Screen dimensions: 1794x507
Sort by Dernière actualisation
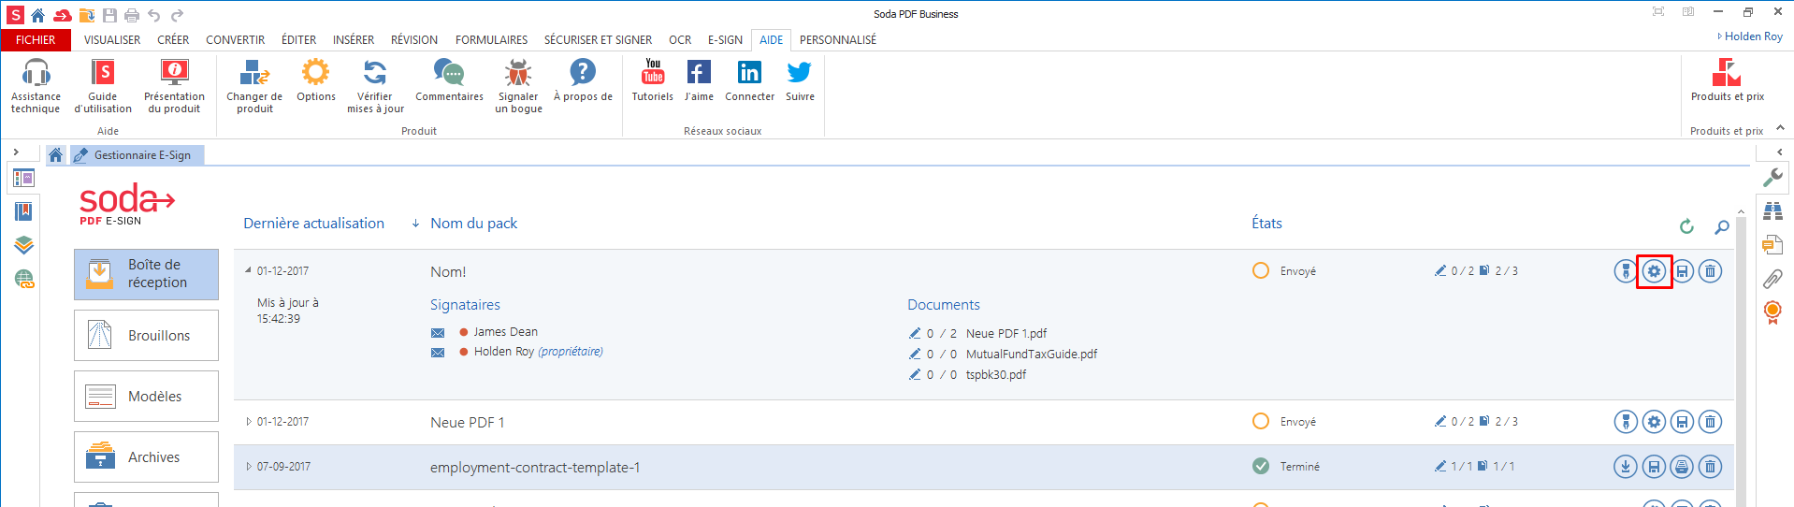pos(313,224)
